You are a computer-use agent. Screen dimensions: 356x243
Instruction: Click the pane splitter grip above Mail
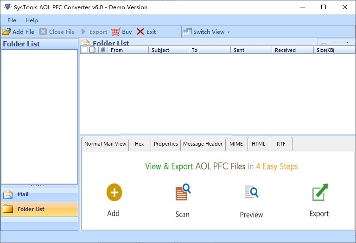39,185
